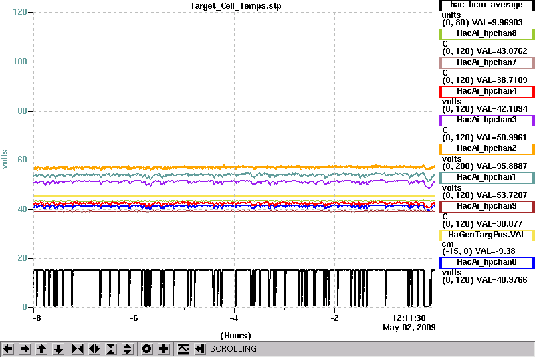Zoom in horizontally with inward-pointing triangles icon
The height and width of the screenshot is (357, 535).
click(78, 349)
